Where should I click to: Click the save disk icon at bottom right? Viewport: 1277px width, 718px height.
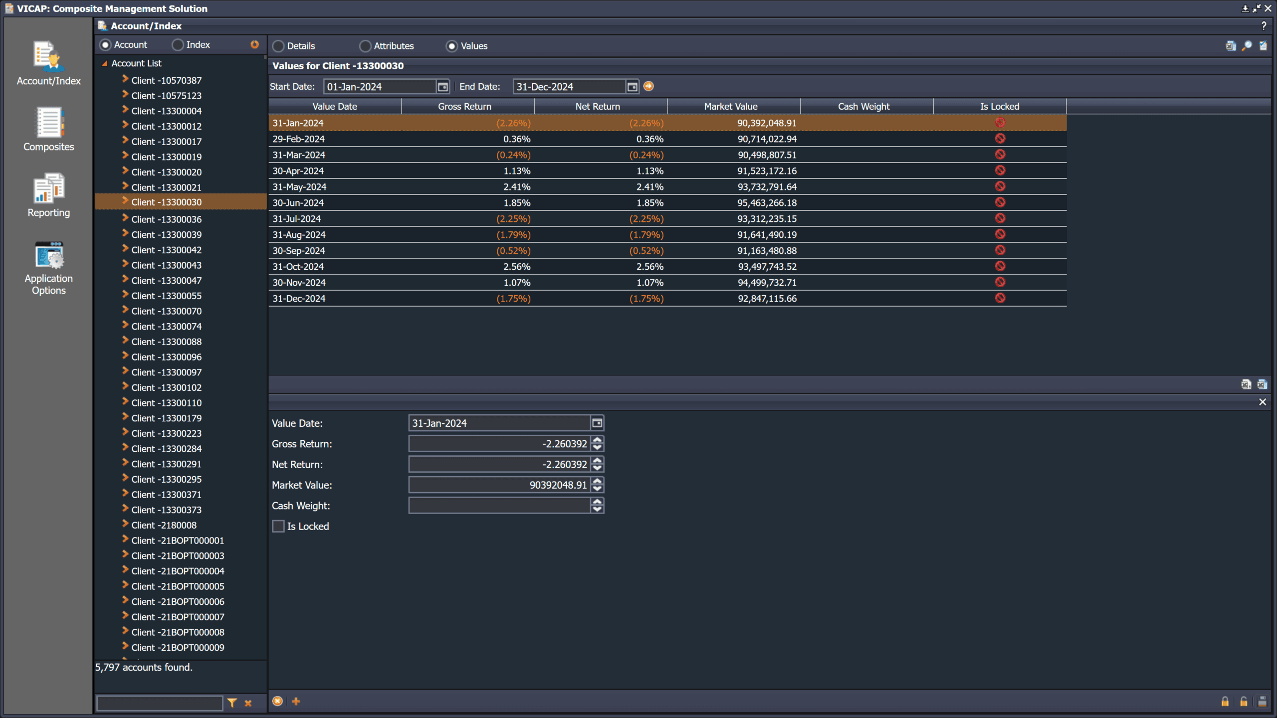[x=1262, y=702]
